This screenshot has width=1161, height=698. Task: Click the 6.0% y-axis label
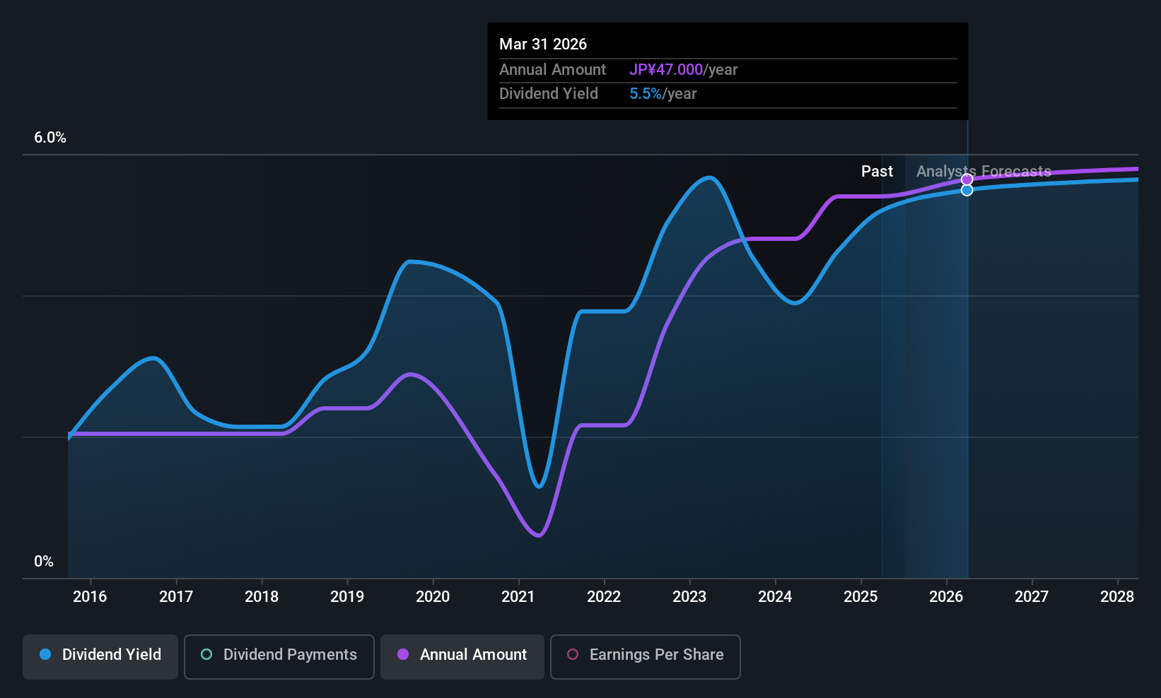click(x=50, y=138)
